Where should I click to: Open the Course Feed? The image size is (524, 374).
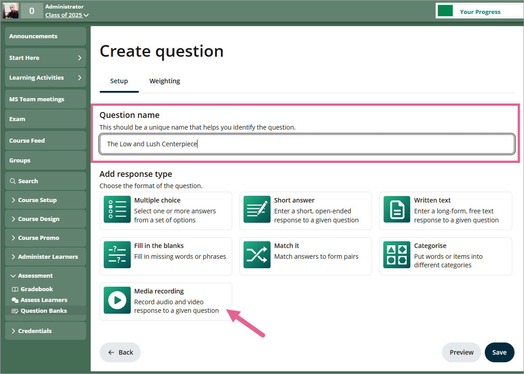46,140
